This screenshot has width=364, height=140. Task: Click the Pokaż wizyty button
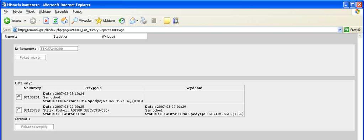tap(30, 58)
